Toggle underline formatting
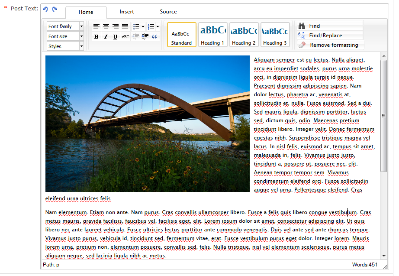This screenshot has height=276, width=399. [116, 37]
